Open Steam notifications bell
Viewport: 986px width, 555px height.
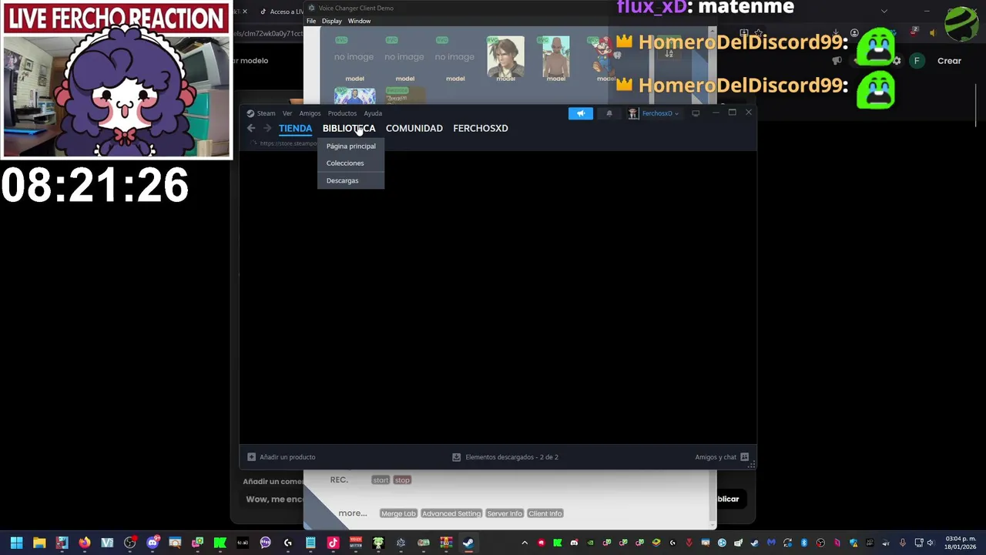click(x=609, y=113)
